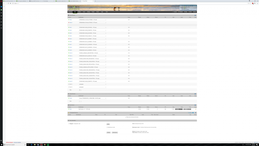Open the Disk 5 device dropdown
Viewport: 259px width, 146px height.
92,39
